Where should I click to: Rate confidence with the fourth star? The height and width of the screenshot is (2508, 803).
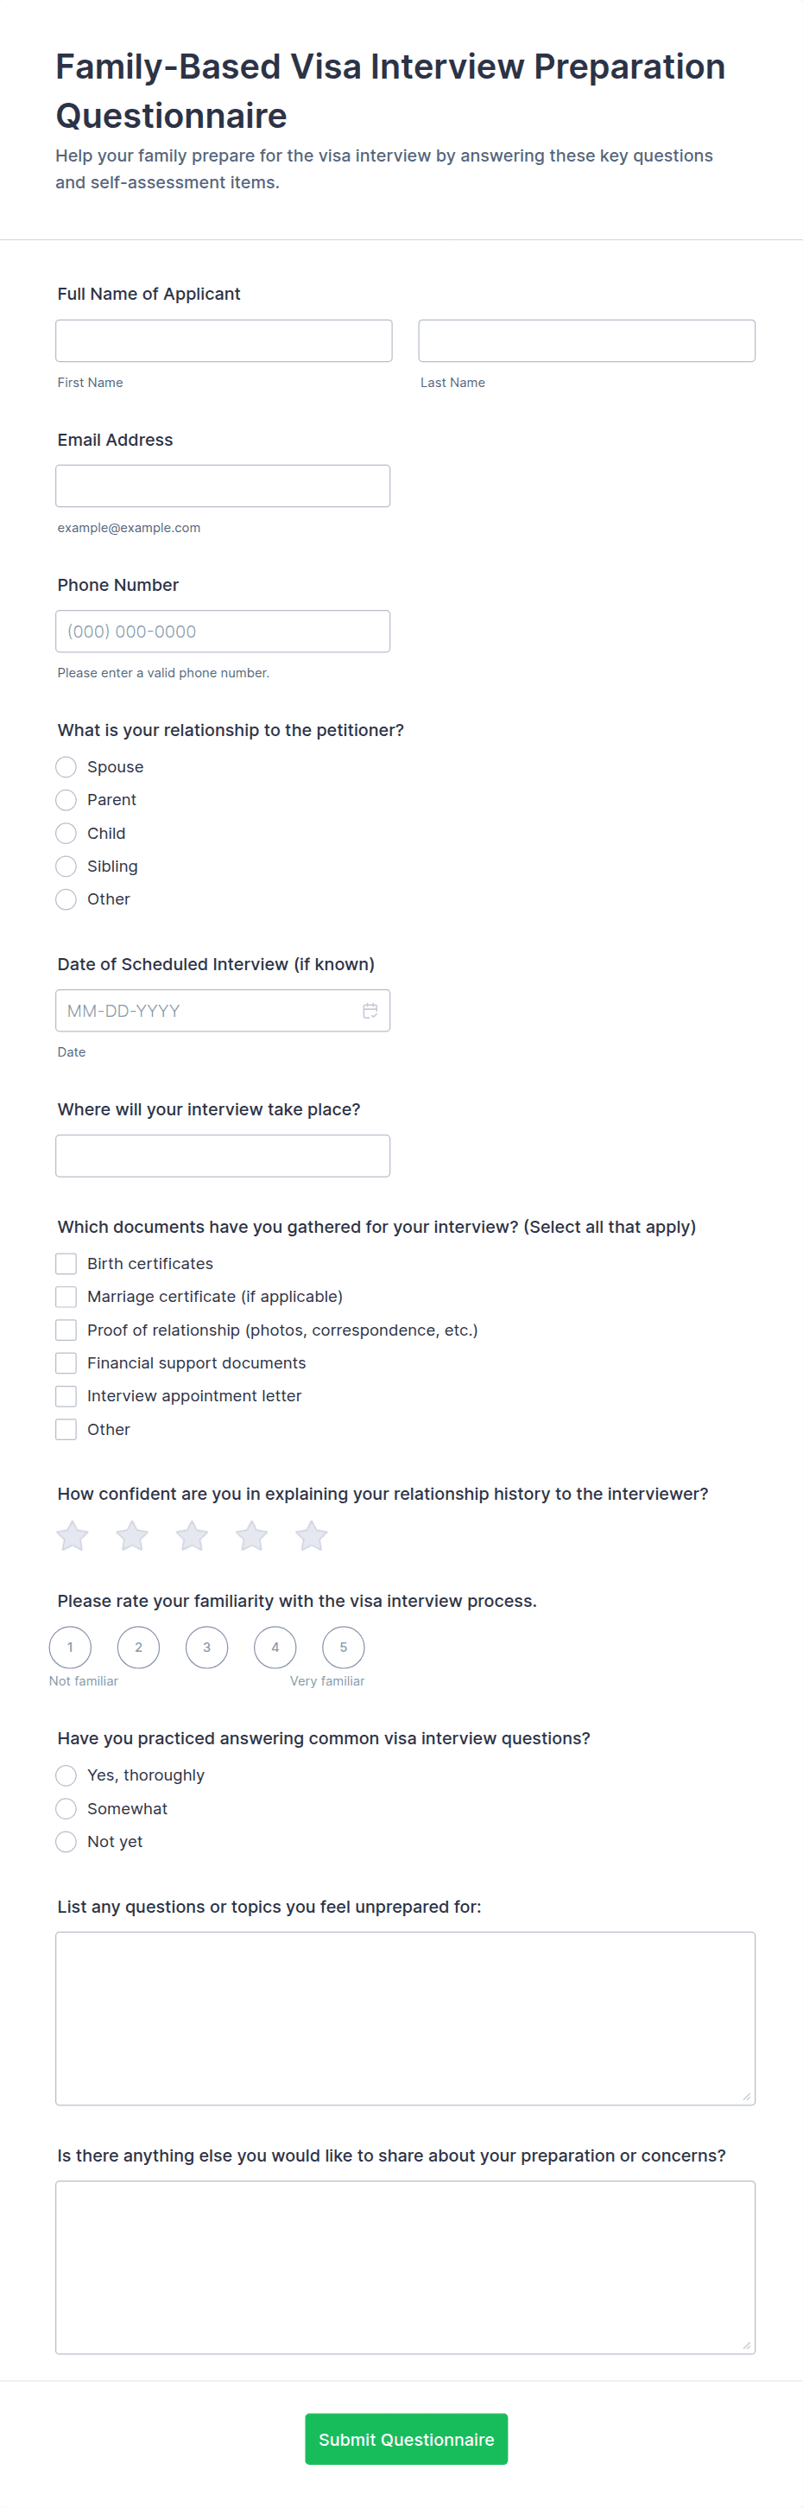click(252, 1535)
